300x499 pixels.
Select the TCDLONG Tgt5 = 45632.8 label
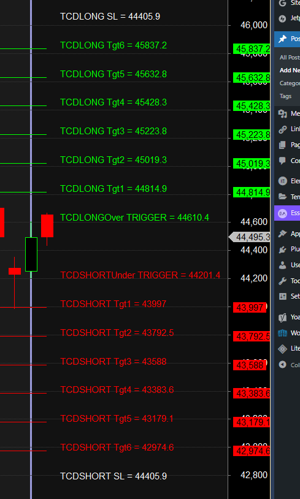click(113, 74)
